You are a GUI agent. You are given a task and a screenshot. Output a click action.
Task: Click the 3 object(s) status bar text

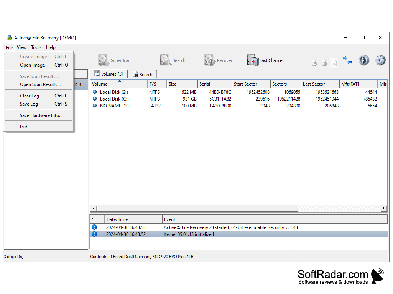(x=13, y=256)
